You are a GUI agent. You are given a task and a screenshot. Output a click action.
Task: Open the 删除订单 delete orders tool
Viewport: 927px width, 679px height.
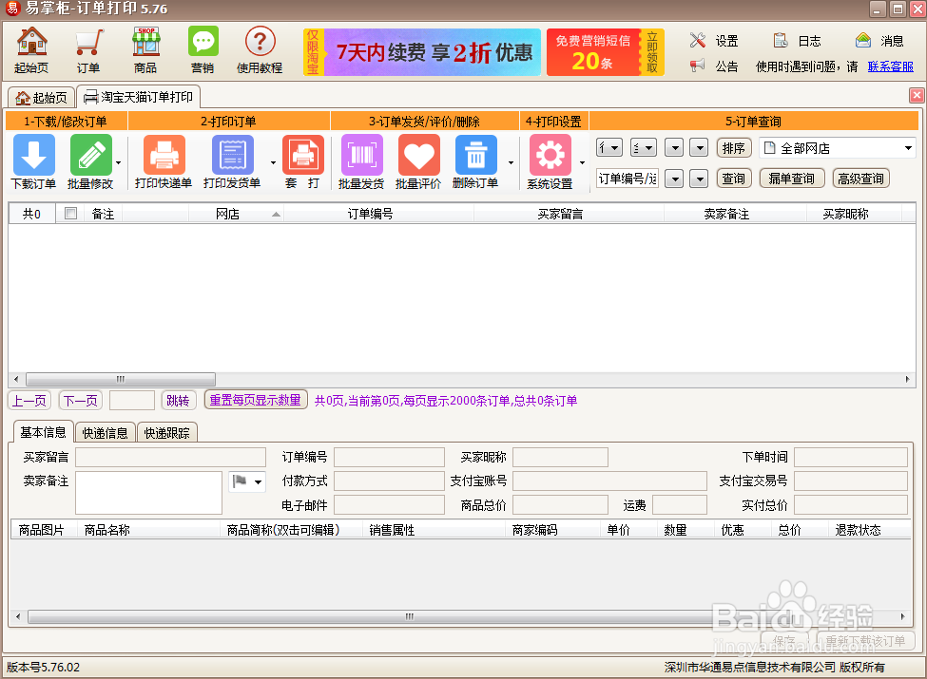(479, 160)
